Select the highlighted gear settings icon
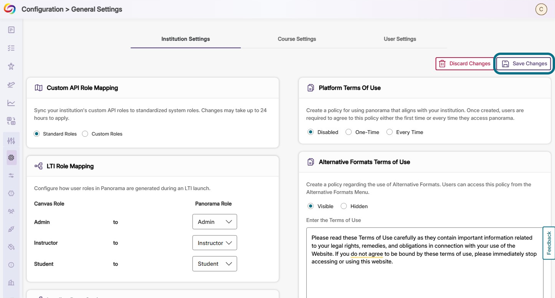The width and height of the screenshot is (555, 298). tap(11, 157)
